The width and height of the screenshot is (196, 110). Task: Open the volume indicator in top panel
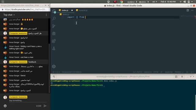[x=185, y=2]
